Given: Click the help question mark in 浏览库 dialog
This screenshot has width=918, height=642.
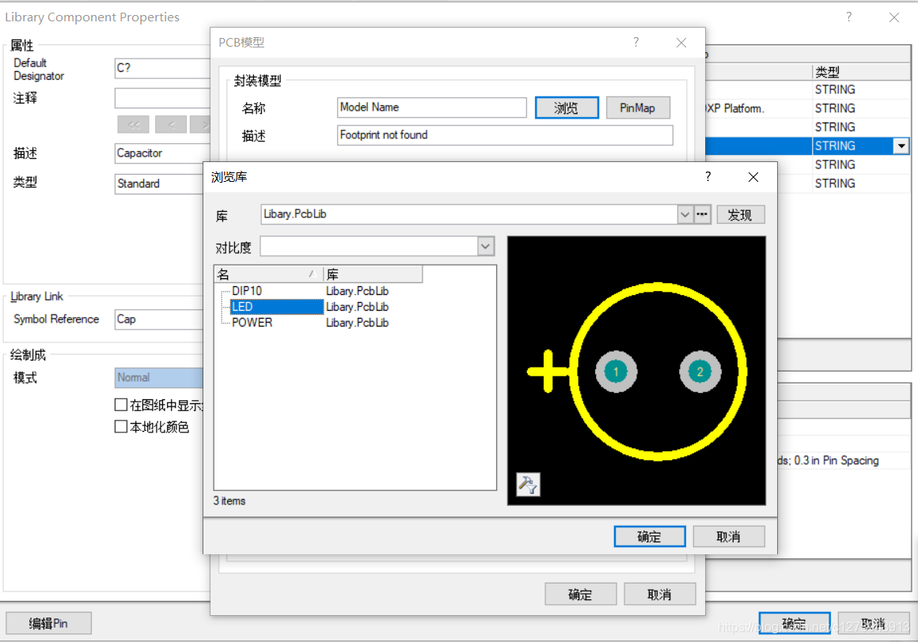Looking at the screenshot, I should [x=708, y=177].
